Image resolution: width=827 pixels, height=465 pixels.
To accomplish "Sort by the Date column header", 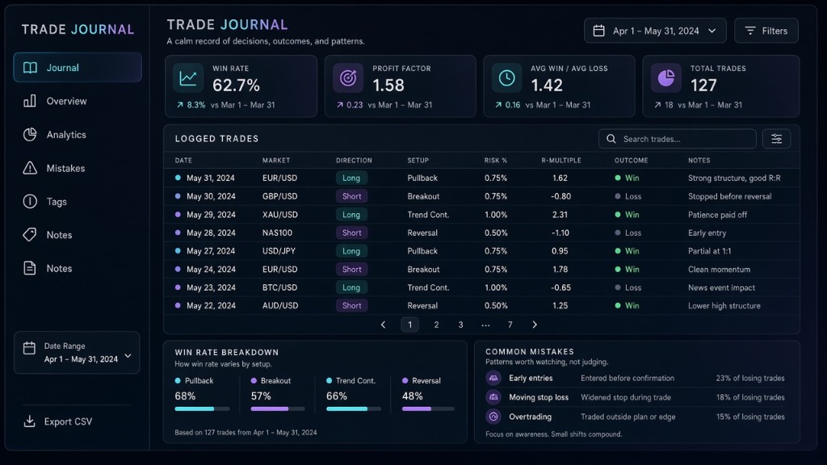I will (183, 161).
